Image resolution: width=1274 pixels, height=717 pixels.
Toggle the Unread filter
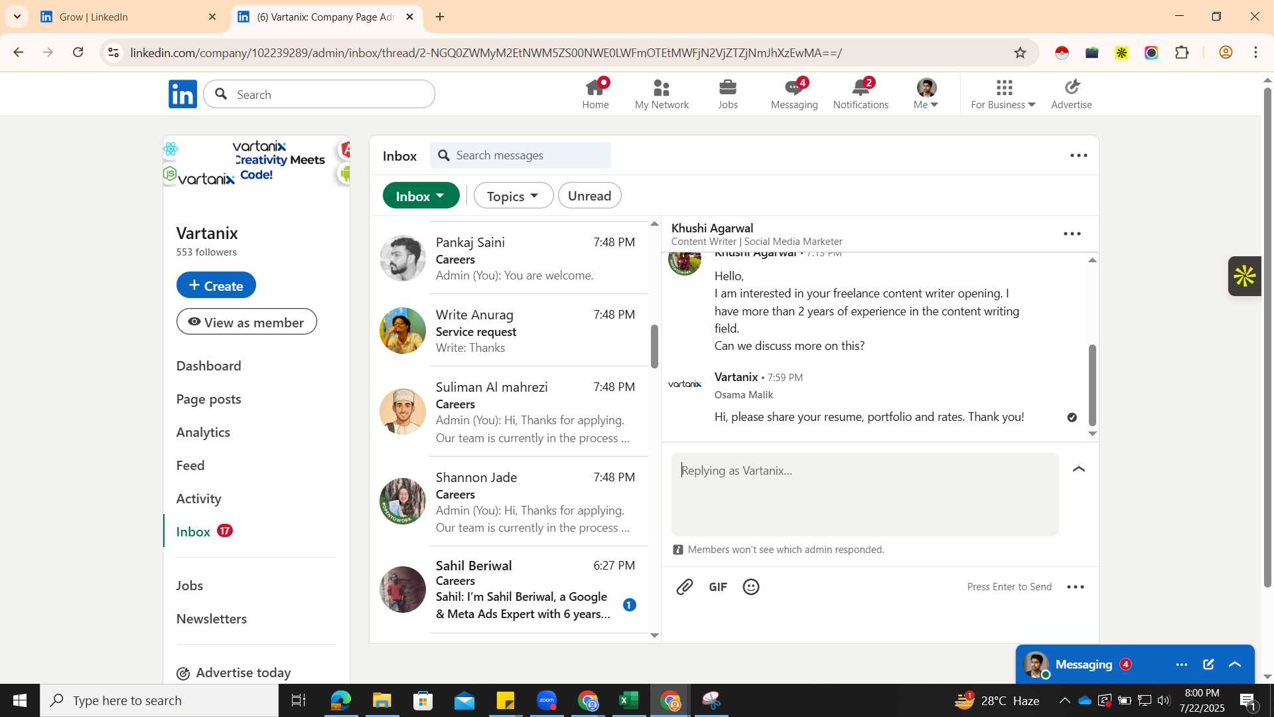589,196
